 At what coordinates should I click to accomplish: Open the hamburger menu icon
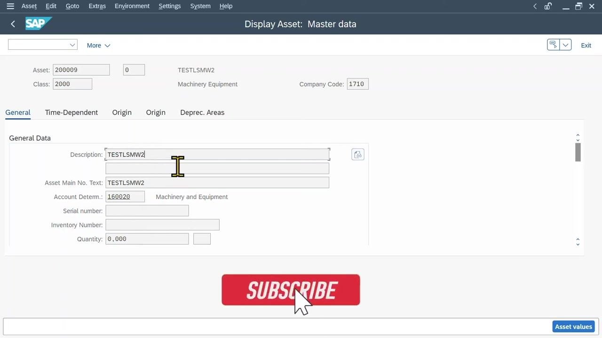tap(10, 6)
